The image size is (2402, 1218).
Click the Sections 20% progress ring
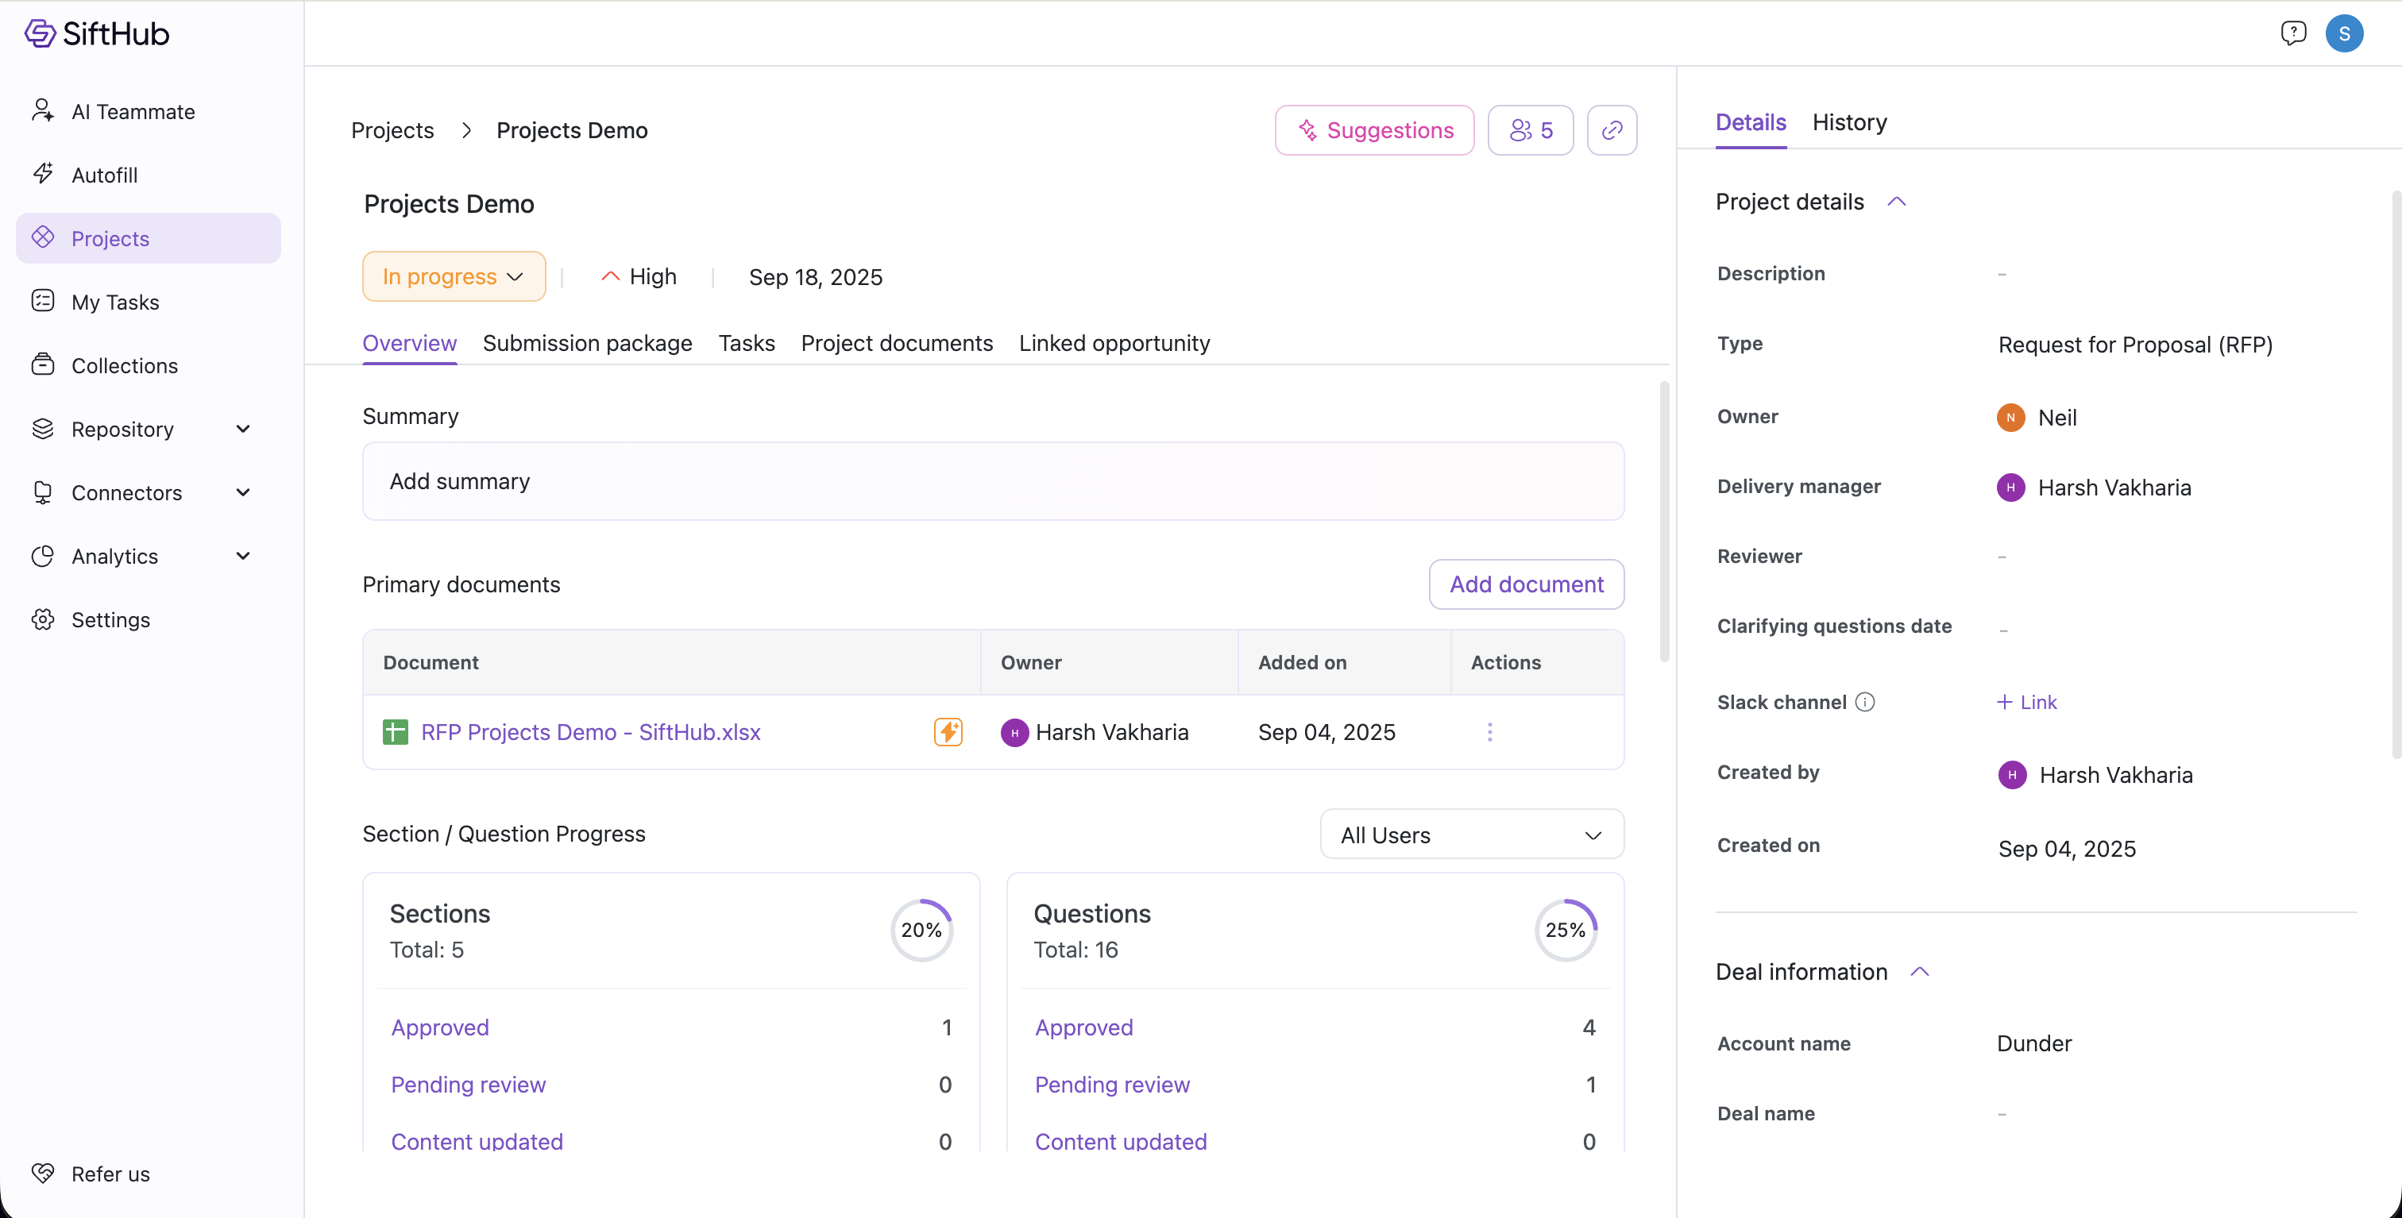point(921,929)
